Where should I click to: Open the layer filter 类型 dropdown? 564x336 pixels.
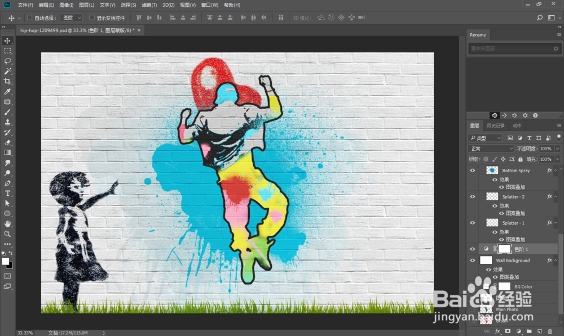click(485, 138)
